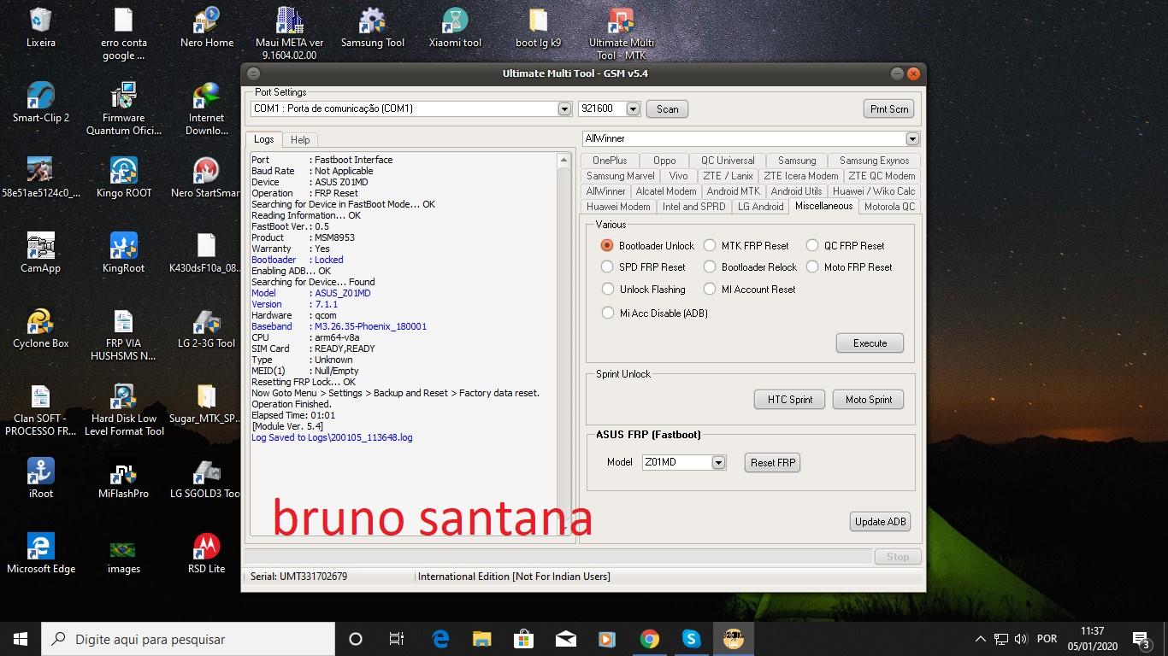1168x656 pixels.
Task: Open the baud rate 921600 dropdown
Action: pyautogui.click(x=633, y=108)
